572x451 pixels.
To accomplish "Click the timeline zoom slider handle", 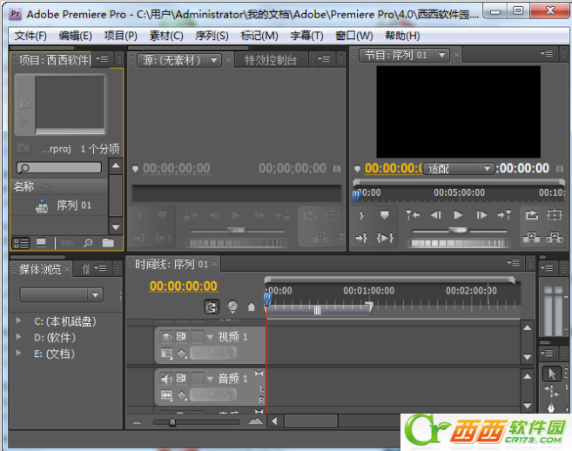I will tap(172, 422).
